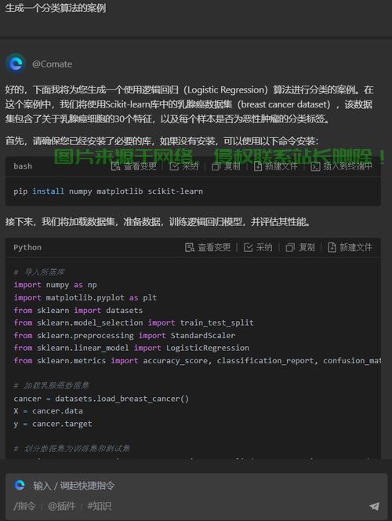Click the comment '# 导入所需库'
392x521 pixels.
[x=39, y=272]
